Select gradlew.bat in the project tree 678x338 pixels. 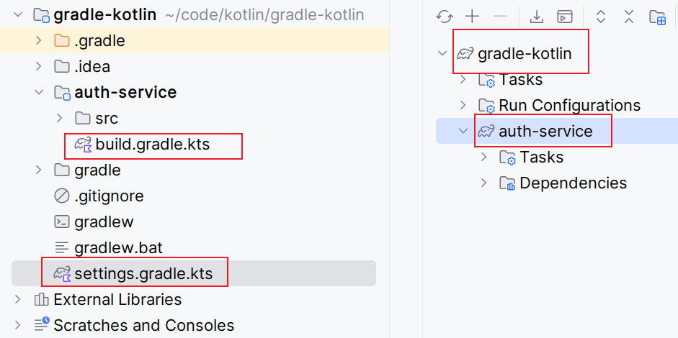click(x=118, y=248)
